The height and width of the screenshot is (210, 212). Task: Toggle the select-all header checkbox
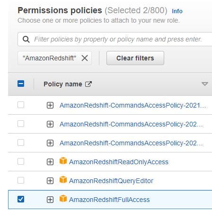(21, 84)
